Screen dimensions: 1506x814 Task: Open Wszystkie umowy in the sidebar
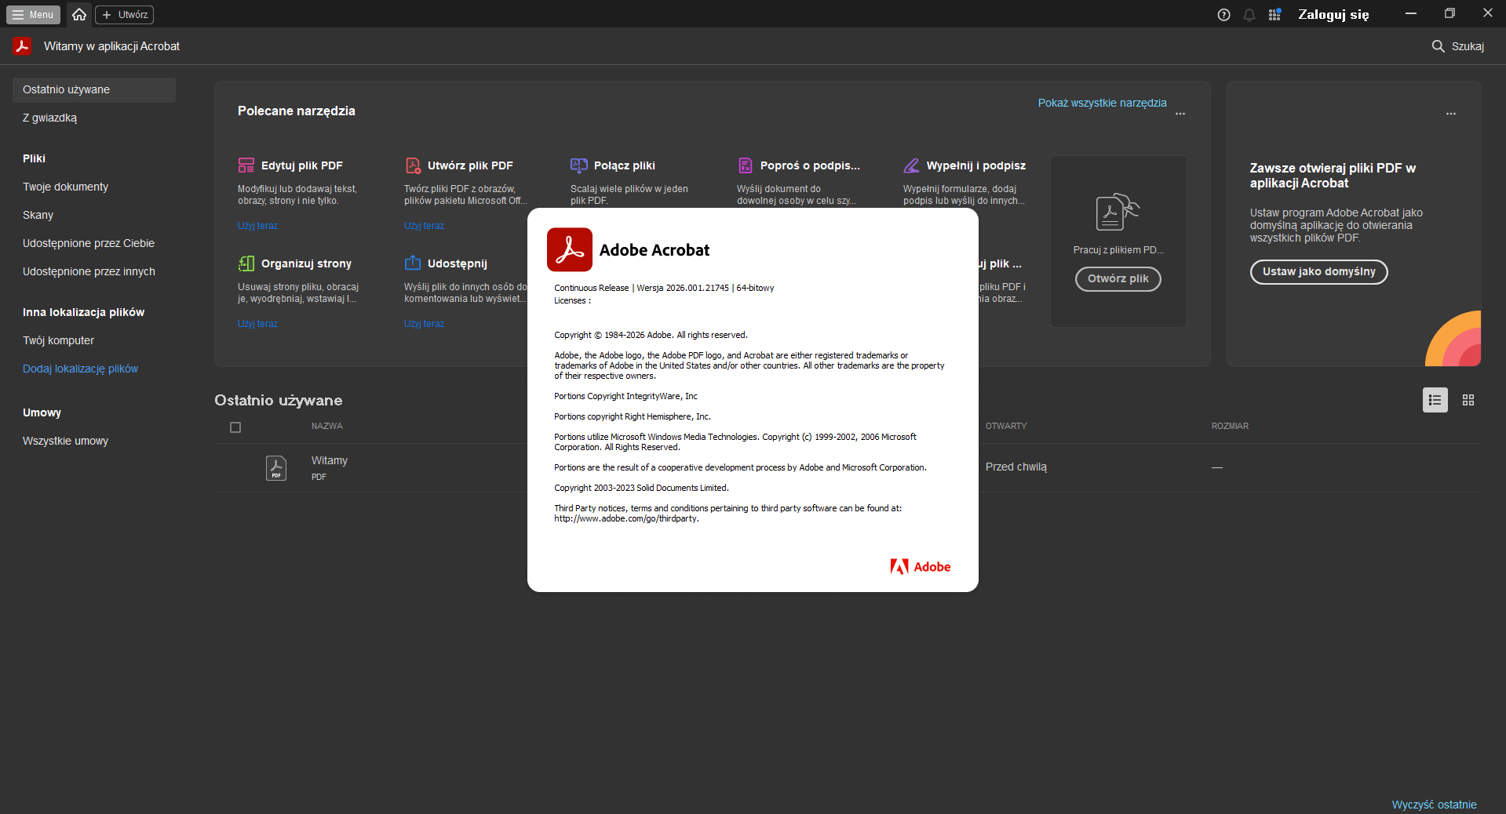(x=94, y=442)
